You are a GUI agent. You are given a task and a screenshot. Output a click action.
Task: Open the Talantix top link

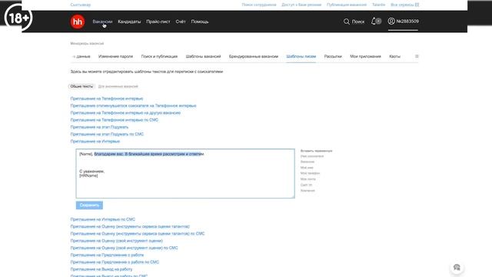tap(378, 5)
